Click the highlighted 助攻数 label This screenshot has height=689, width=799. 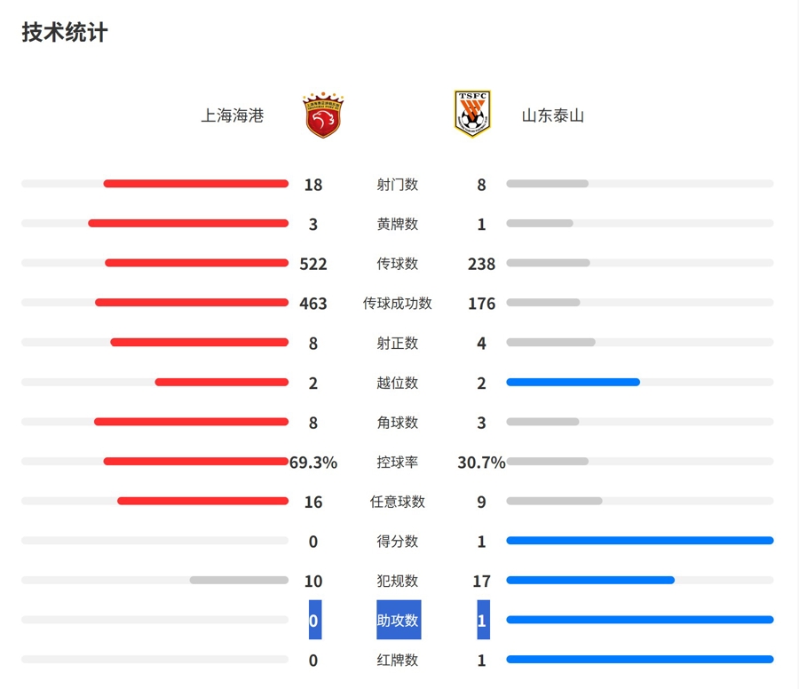(399, 620)
